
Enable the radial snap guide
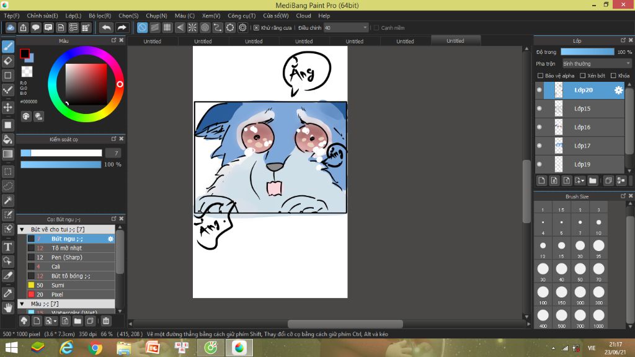(192, 27)
